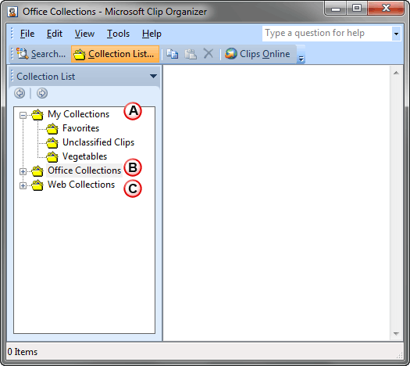
Task: Click the Search toolbar icon
Action: 23,54
